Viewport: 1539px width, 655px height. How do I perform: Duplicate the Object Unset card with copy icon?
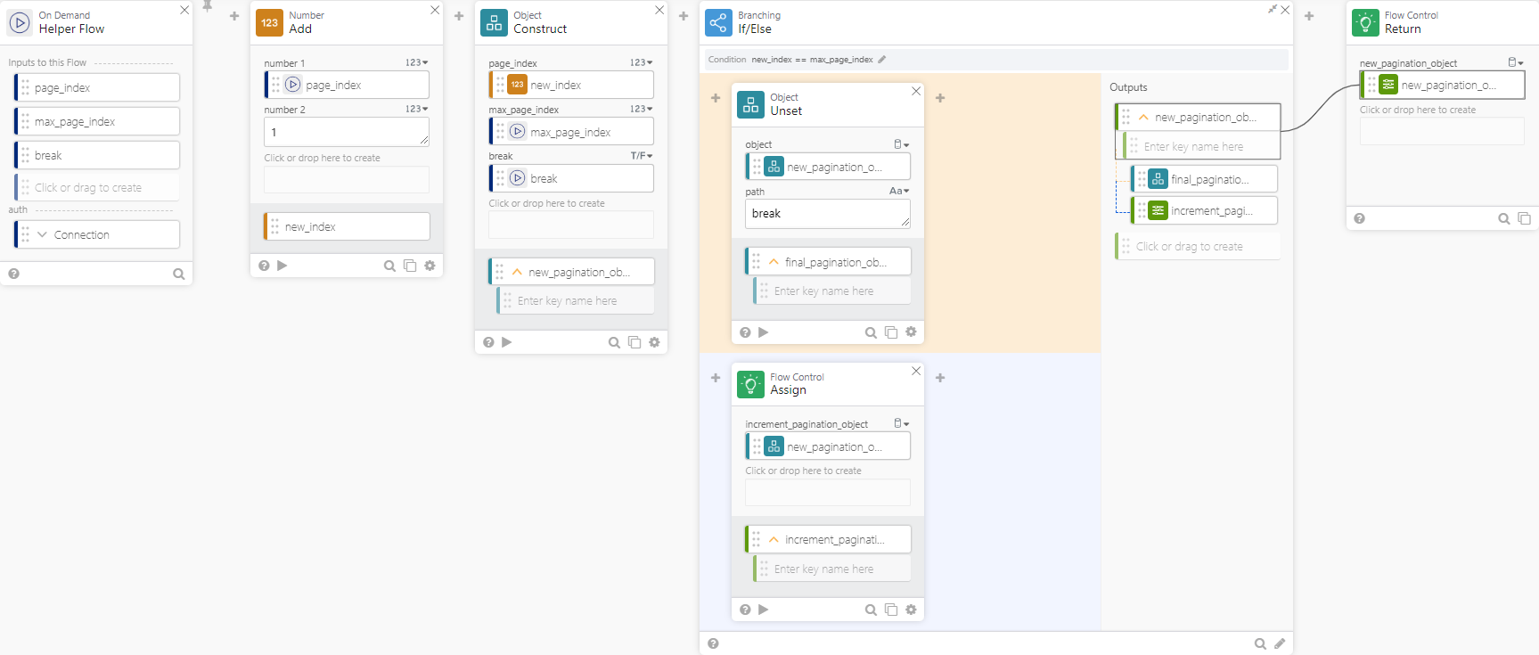(890, 332)
